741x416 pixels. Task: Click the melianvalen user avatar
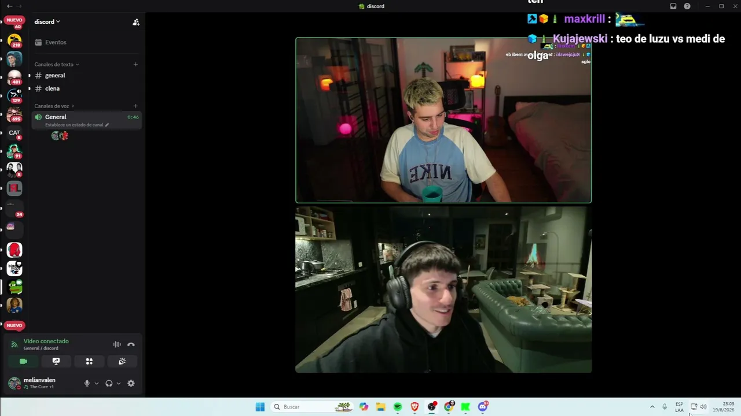click(x=14, y=383)
